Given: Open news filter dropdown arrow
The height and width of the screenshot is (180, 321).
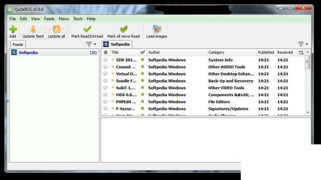Looking at the screenshot, I should point(307,44).
